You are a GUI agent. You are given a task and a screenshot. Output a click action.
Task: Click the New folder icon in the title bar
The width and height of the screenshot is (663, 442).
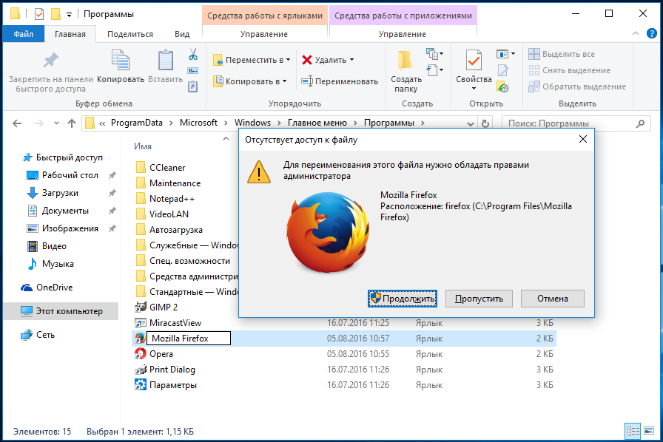point(55,14)
